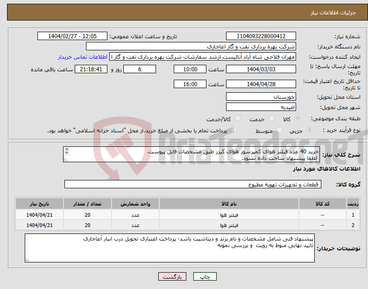Select the کالا/خدمت radio button
This screenshot has width=368, height=289.
click(x=238, y=118)
